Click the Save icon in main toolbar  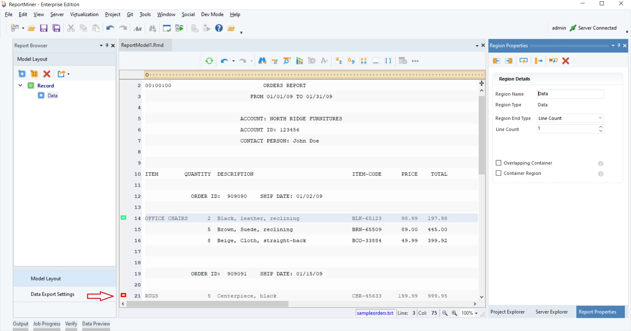point(44,28)
